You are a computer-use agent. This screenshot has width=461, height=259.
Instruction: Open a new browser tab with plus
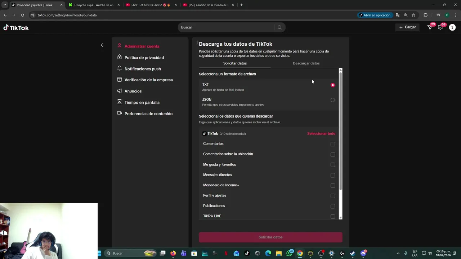tap(241, 5)
